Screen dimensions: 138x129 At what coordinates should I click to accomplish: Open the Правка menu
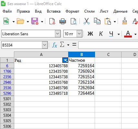pos(23,11)
